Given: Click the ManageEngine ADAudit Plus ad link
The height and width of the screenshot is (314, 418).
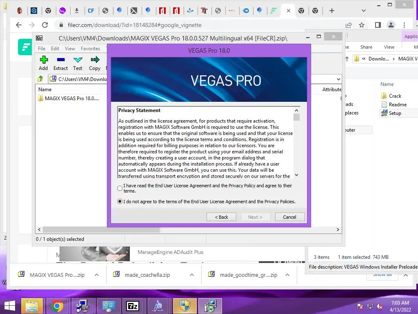Looking at the screenshot, I should click(x=170, y=252).
